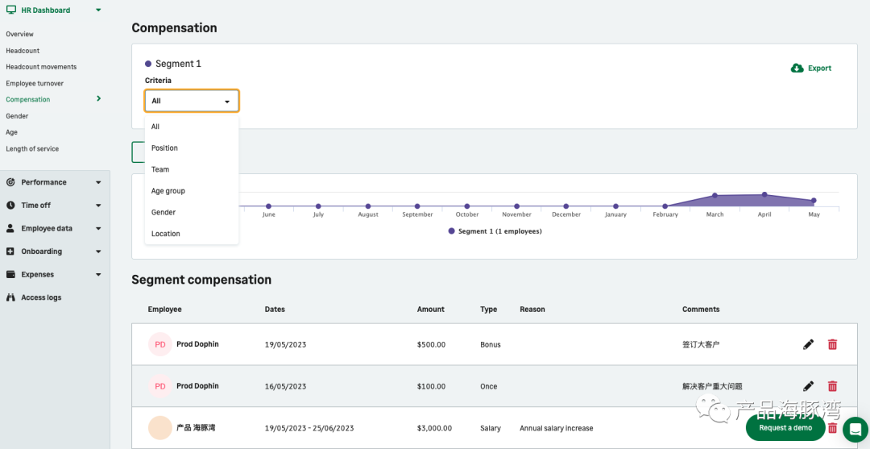Go to Headcount movements page
Image resolution: width=870 pixels, height=449 pixels.
[x=41, y=67]
